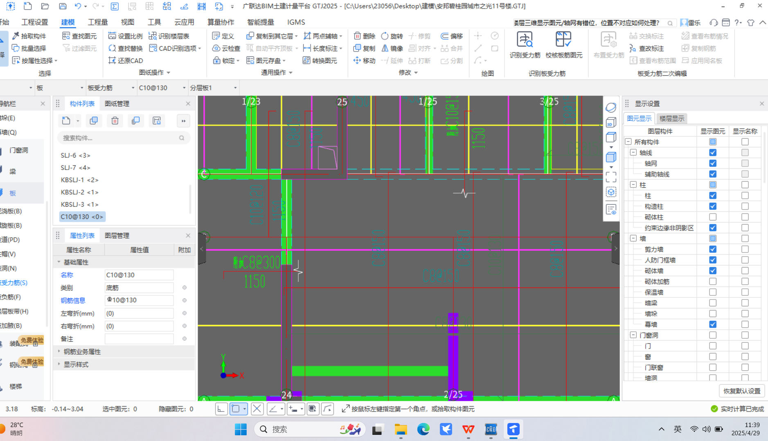Undo last action in quick toolbar
This screenshot has width=768, height=441.
click(78, 6)
